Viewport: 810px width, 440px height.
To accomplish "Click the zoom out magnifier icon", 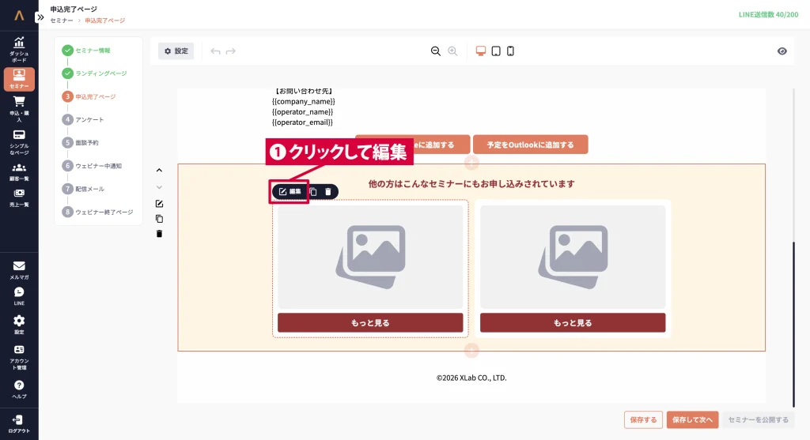I will 435,51.
